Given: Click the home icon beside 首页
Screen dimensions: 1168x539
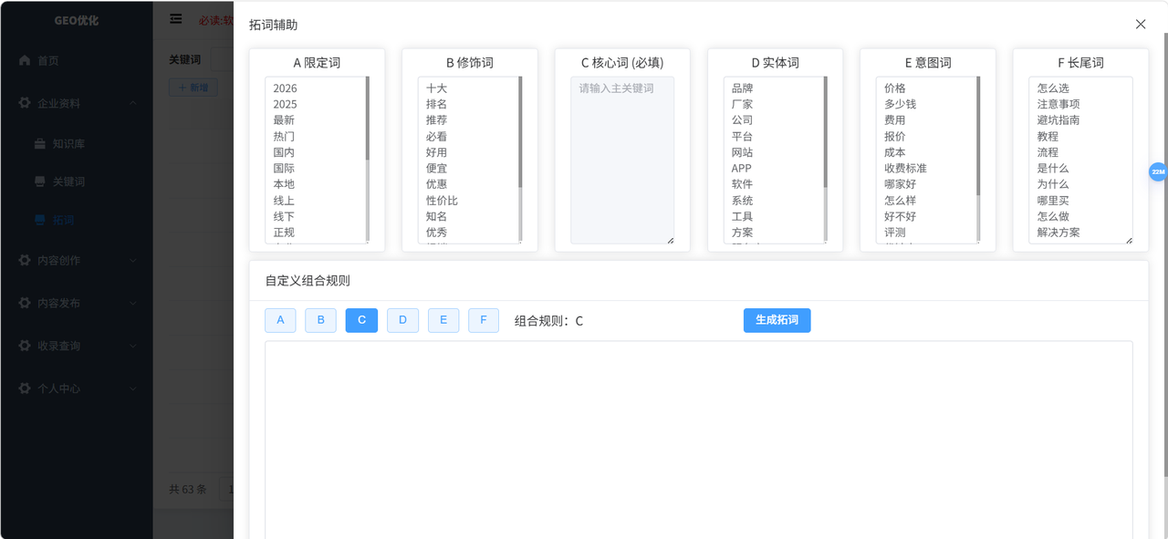Looking at the screenshot, I should [25, 60].
